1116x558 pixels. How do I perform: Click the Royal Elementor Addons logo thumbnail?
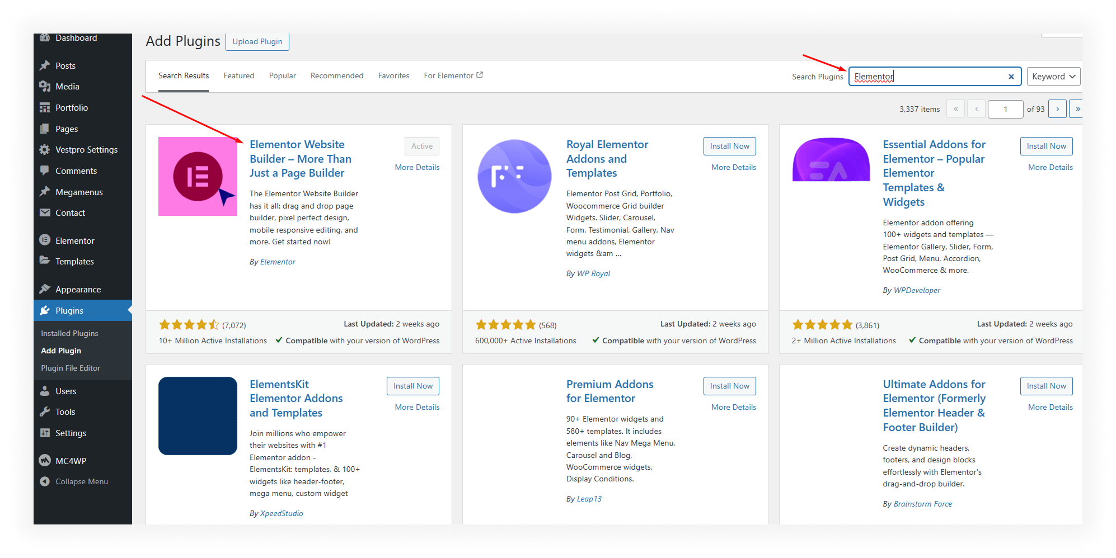pos(514,176)
